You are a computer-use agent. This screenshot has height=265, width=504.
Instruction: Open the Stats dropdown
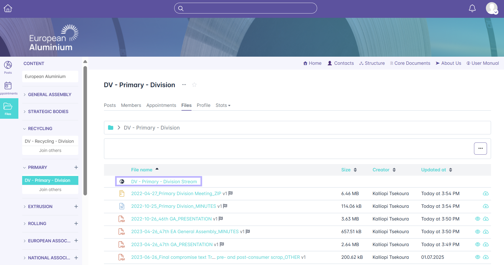click(x=223, y=105)
